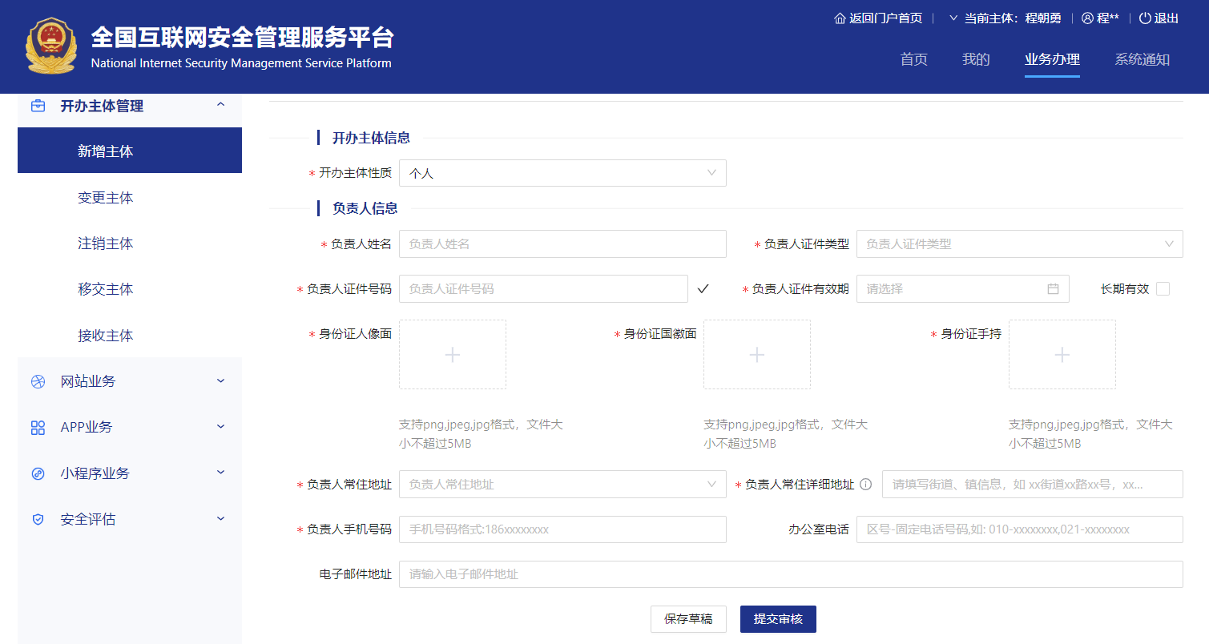The image size is (1209, 644).
Task: Click the 保存草稿 save draft button
Action: (688, 618)
